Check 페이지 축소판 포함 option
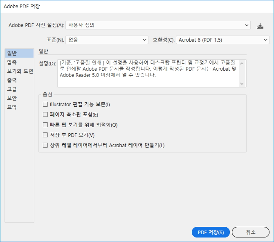The image size is (274, 242). pos(45,114)
